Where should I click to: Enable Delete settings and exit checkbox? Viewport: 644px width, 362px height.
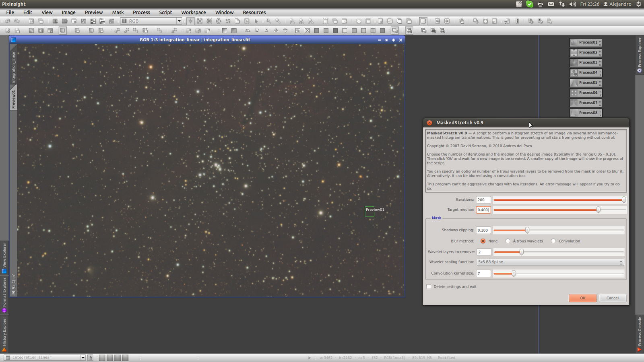(429, 287)
